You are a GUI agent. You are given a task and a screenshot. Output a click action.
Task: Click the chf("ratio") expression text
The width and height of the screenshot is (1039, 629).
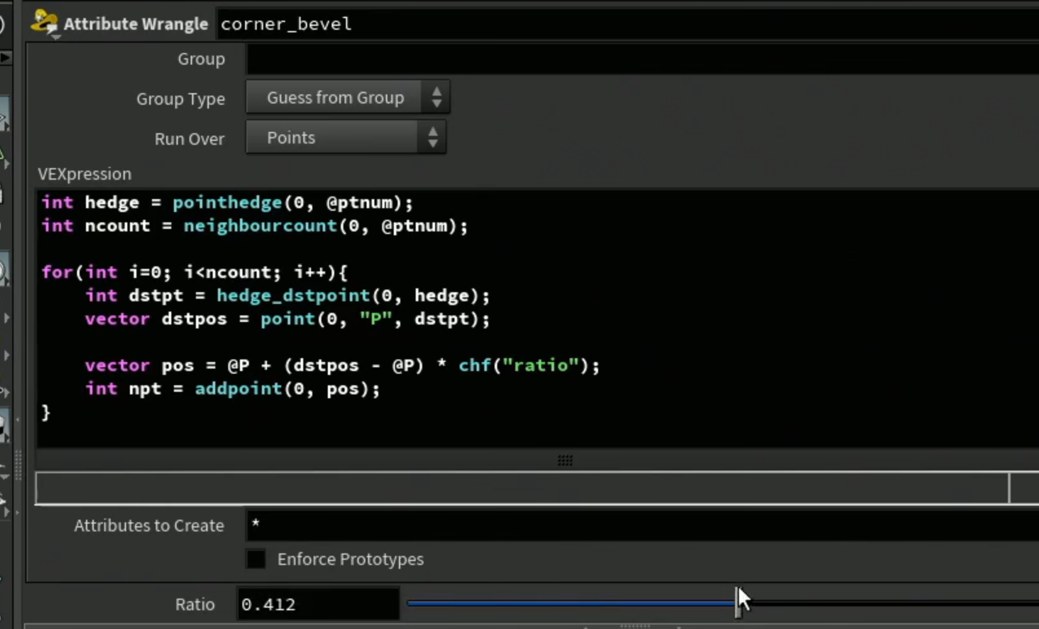(x=524, y=365)
